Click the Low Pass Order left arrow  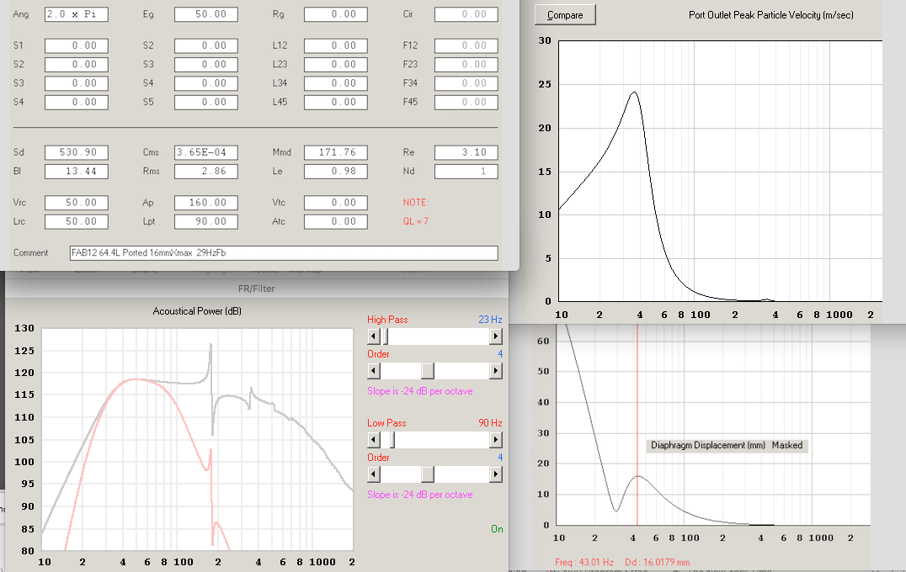pos(374,474)
